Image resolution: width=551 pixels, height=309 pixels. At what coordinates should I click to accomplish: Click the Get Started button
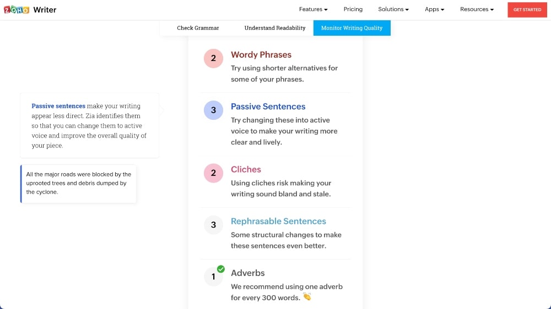(x=527, y=9)
